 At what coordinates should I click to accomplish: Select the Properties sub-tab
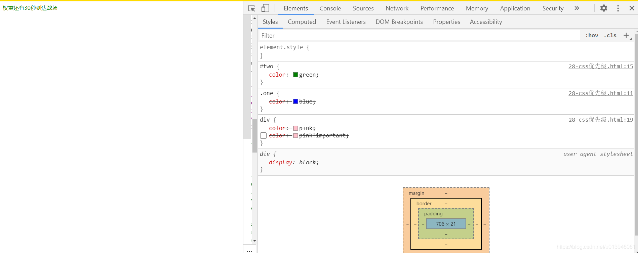[446, 22]
